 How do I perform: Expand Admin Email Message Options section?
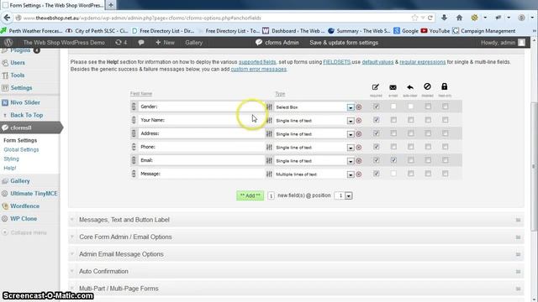click(x=296, y=254)
